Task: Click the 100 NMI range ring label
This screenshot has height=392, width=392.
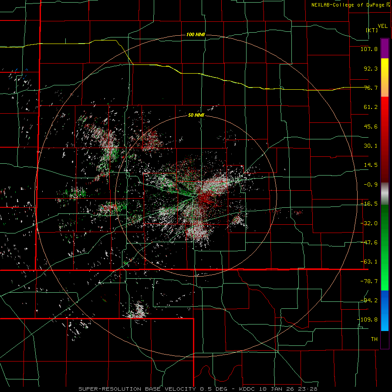Action: 196,34
